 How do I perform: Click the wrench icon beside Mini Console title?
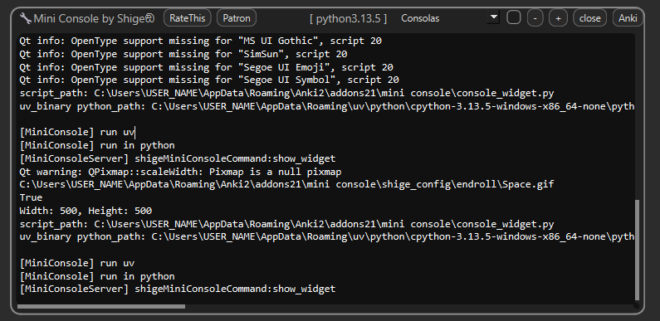click(x=26, y=18)
